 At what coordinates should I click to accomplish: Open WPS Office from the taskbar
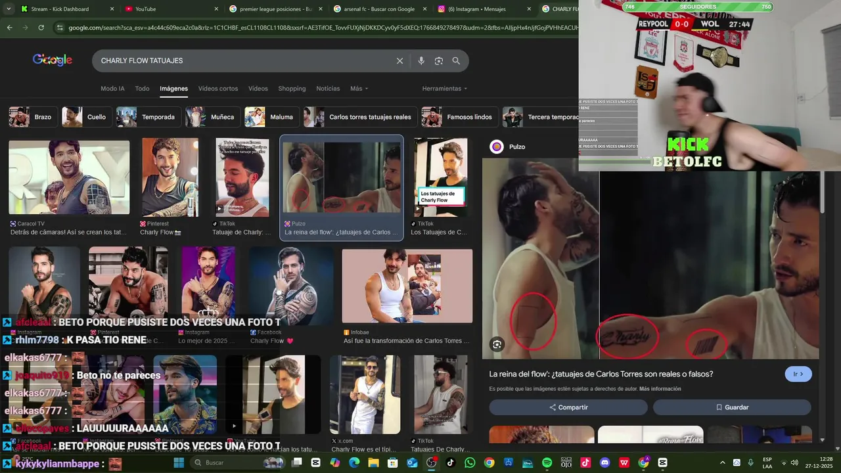click(x=624, y=462)
